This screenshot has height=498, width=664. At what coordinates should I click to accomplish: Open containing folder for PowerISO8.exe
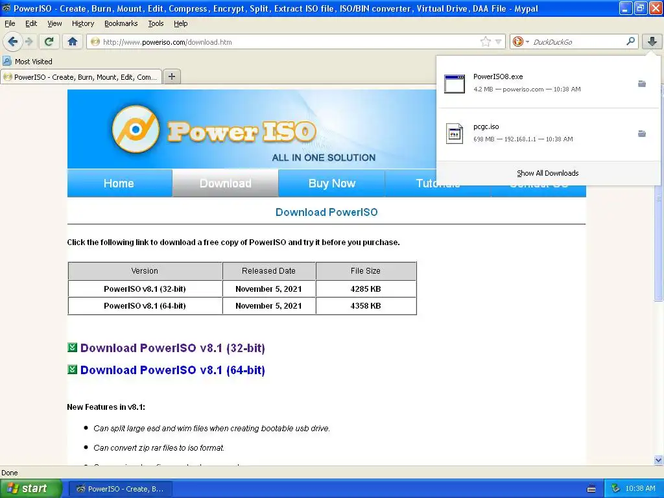(x=642, y=84)
